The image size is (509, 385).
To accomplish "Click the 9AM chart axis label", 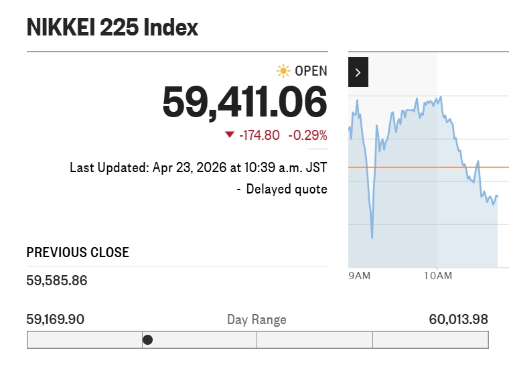I will tap(360, 276).
